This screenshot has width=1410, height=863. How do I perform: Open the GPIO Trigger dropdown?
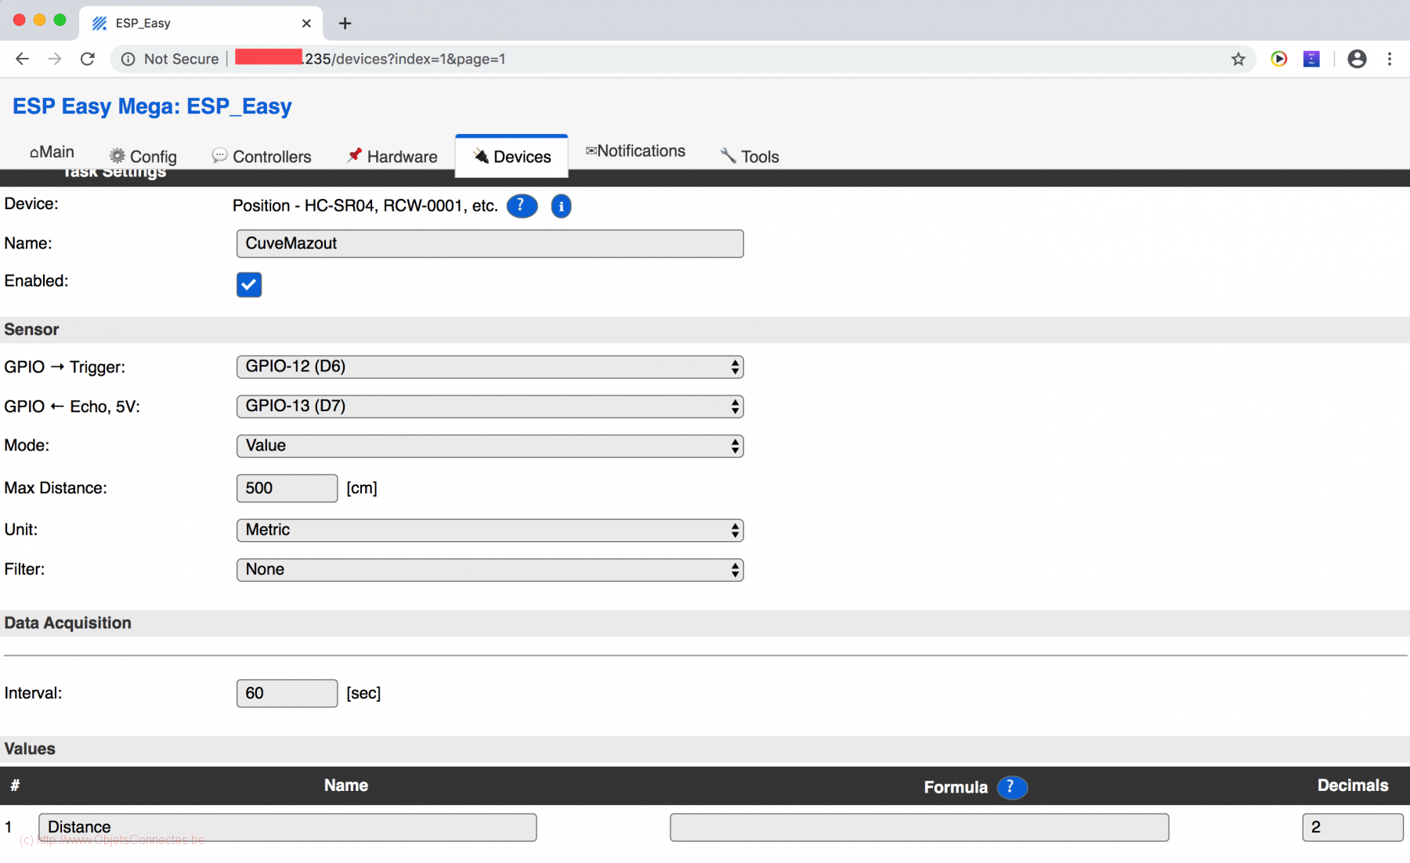pyautogui.click(x=490, y=367)
